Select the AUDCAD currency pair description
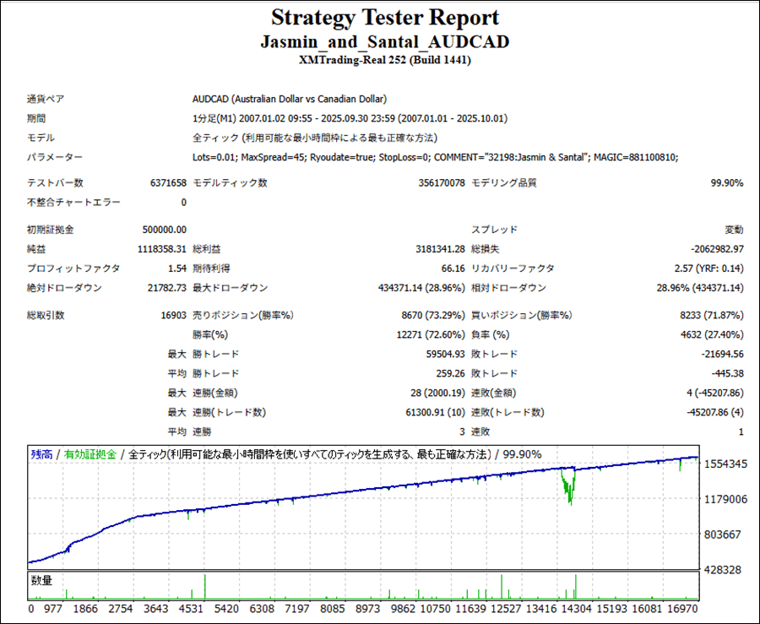Image resolution: width=760 pixels, height=624 pixels. click(289, 99)
